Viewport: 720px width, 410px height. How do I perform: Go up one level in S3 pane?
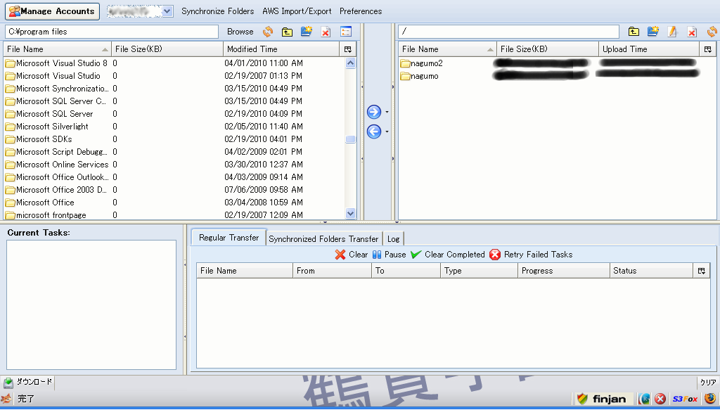click(634, 31)
